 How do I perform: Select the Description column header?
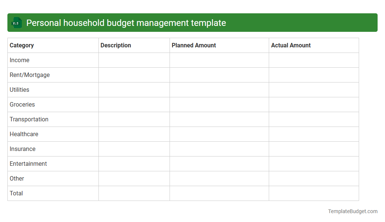pyautogui.click(x=115, y=45)
